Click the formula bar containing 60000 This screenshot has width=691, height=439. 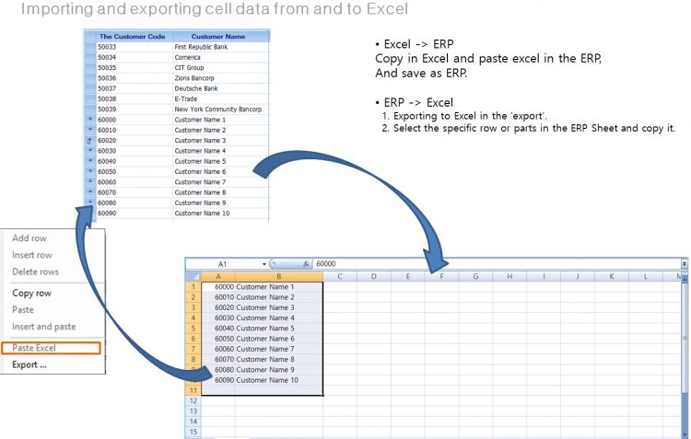pyautogui.click(x=497, y=264)
